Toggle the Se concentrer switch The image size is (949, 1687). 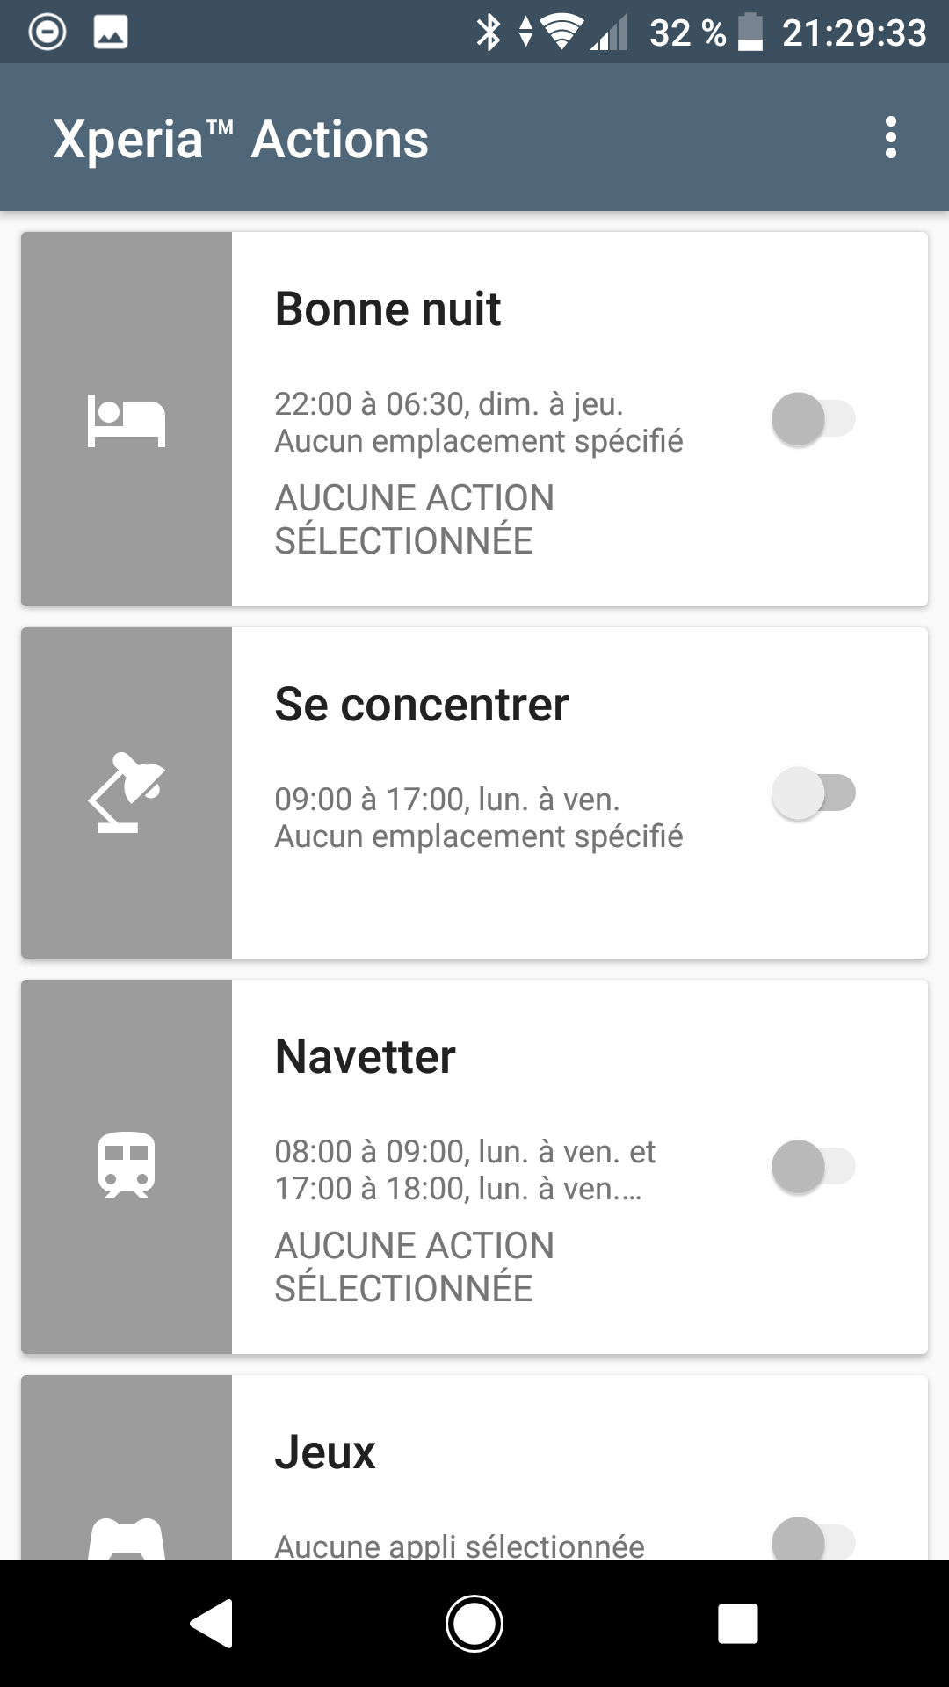pyautogui.click(x=813, y=793)
